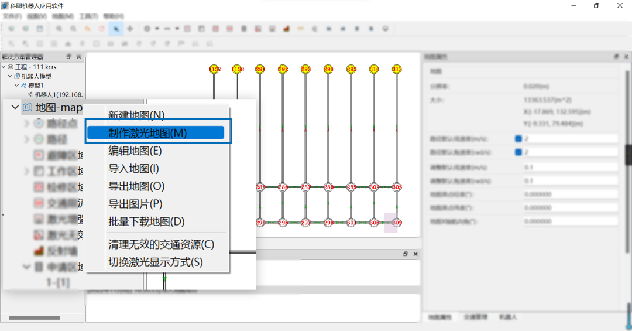Select the arrow pointer tool in toolbar

(116, 28)
